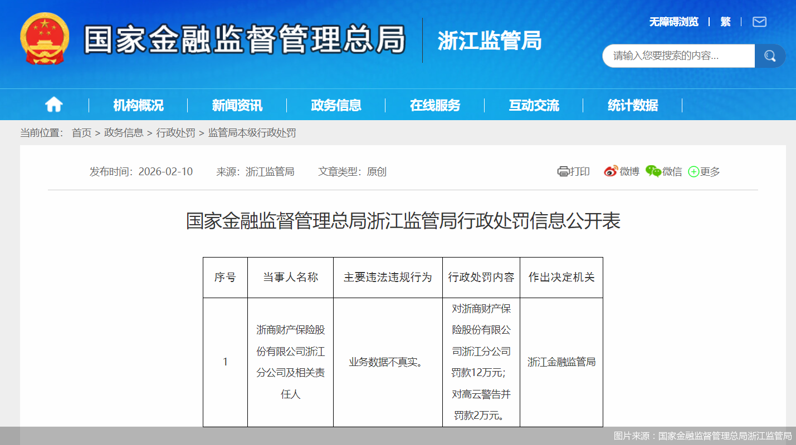Open the 互动交流 menu

(534, 105)
